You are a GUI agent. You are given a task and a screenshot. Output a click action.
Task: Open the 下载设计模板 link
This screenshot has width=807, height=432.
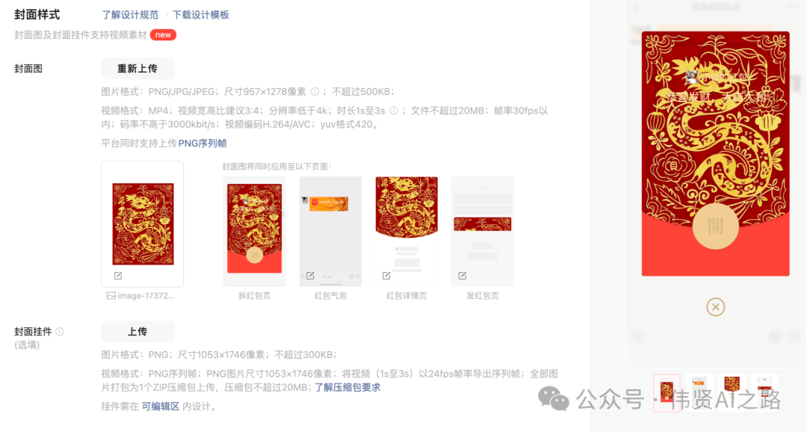(201, 15)
